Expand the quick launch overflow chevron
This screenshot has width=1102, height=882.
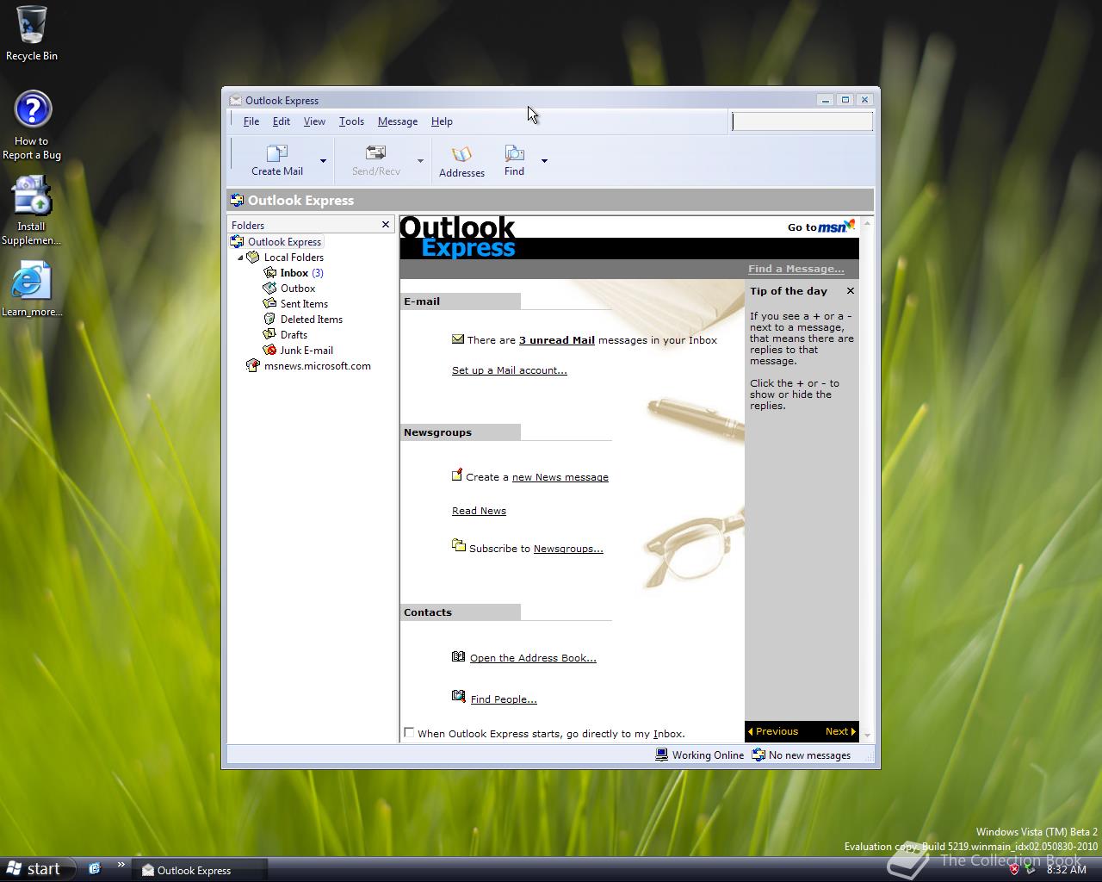point(121,865)
